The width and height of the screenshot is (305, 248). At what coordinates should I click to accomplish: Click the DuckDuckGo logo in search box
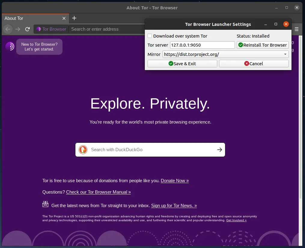point(83,150)
